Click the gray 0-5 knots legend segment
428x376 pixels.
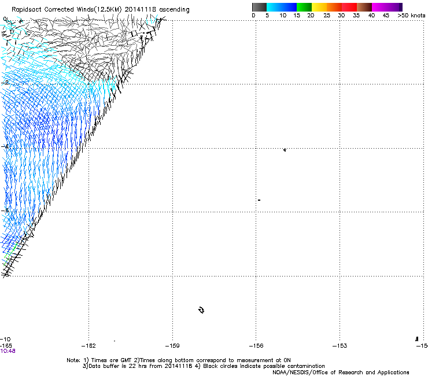point(259,7)
